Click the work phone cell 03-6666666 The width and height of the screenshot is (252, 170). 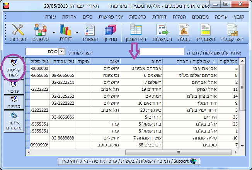(62, 117)
